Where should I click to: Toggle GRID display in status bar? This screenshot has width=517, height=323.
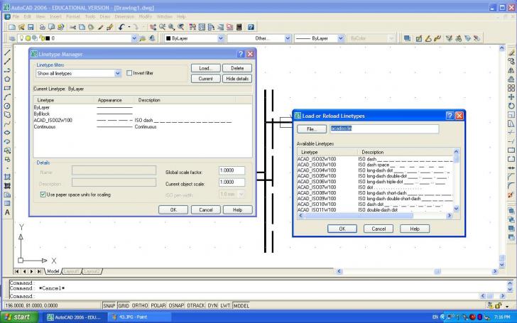(x=124, y=306)
